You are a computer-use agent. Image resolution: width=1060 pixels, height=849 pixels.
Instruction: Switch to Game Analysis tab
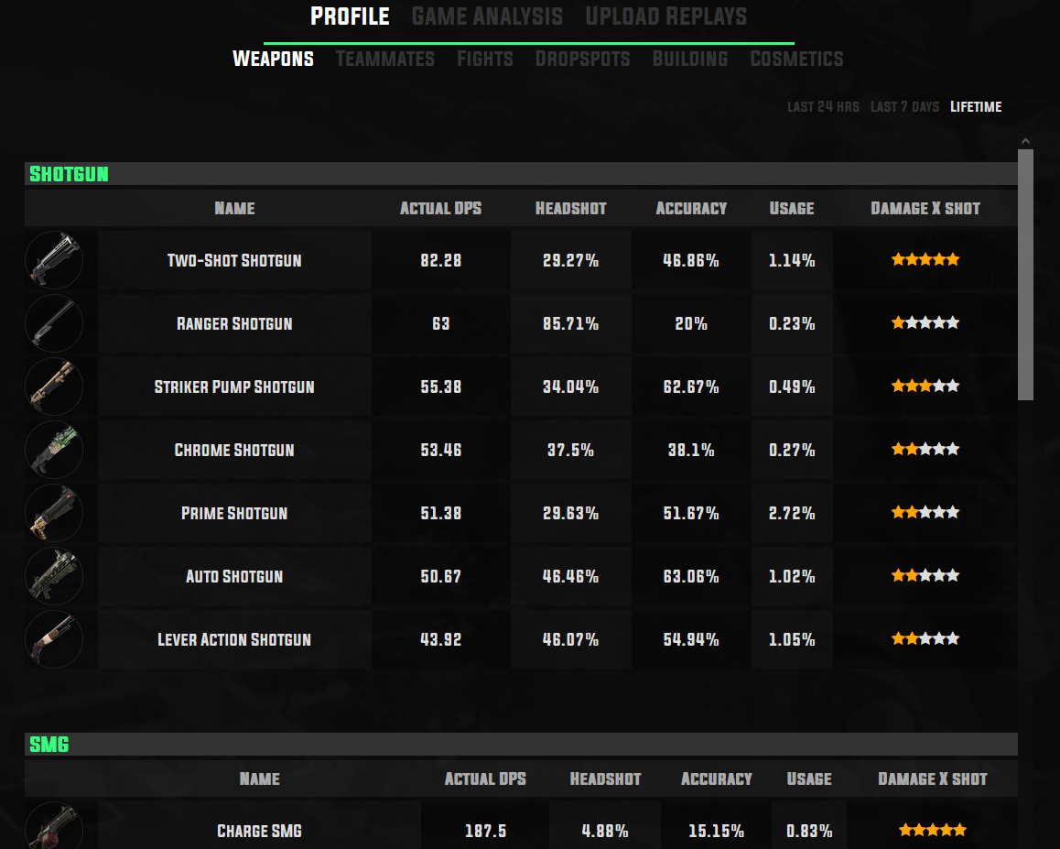click(x=487, y=16)
